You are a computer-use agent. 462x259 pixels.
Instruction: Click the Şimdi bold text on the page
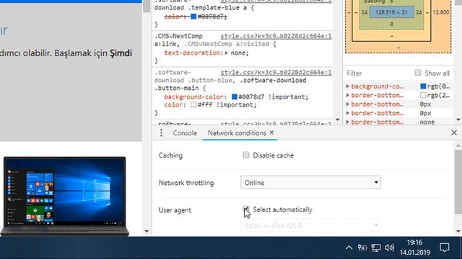point(121,53)
